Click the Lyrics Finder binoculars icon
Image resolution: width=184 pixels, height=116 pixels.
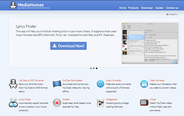pos(13,103)
